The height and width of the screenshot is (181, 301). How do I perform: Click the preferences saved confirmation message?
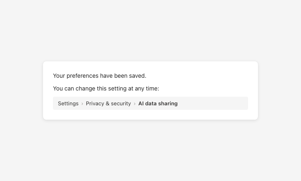click(100, 76)
